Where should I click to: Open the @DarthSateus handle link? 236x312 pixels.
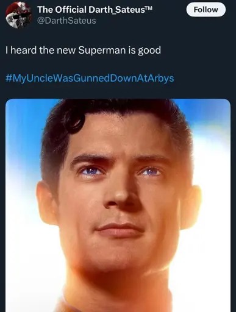[x=66, y=21]
